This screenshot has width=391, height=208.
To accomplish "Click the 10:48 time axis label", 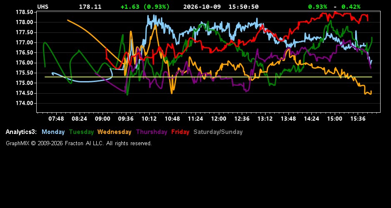I will pyautogui.click(x=172, y=119).
